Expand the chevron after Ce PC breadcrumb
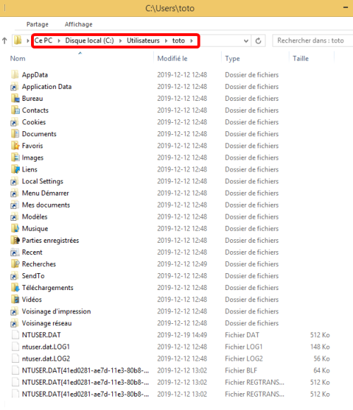Screen dimensions: 353x410 [x=59, y=40]
